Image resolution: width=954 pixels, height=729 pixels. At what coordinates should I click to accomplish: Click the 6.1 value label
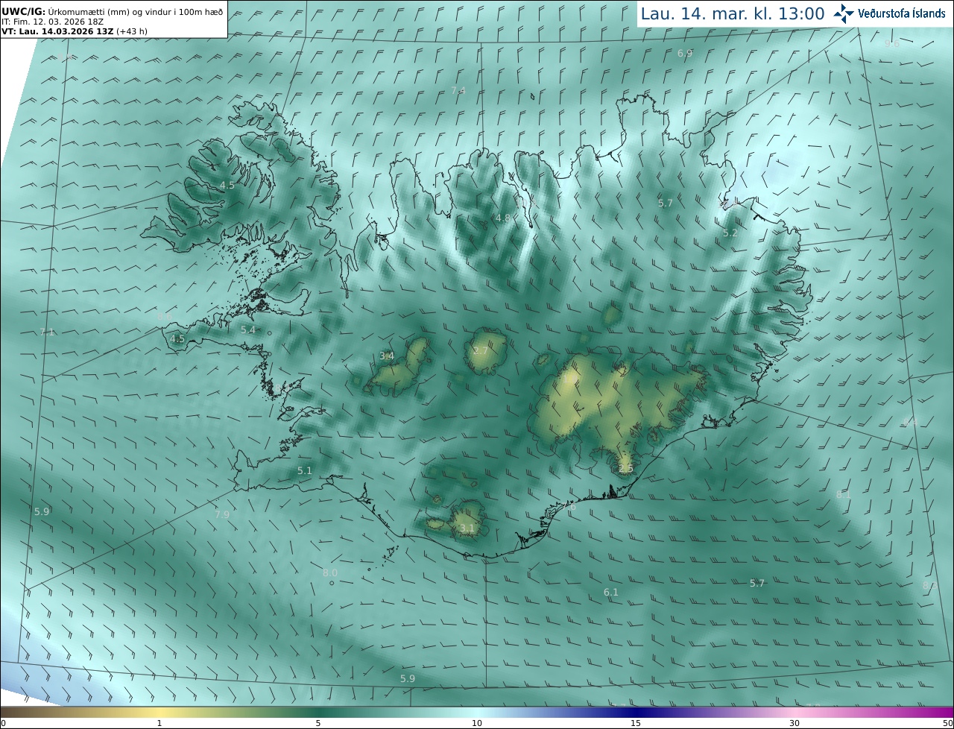click(611, 592)
